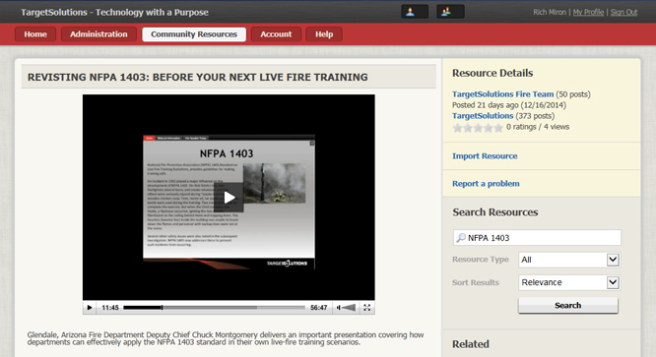Screen dimensions: 656x357
Task: Expand the Sort Results Relevance dropdown
Action: click(569, 282)
